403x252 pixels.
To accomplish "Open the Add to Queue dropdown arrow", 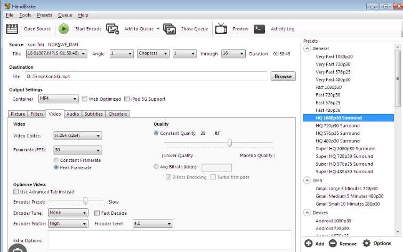I will point(158,29).
